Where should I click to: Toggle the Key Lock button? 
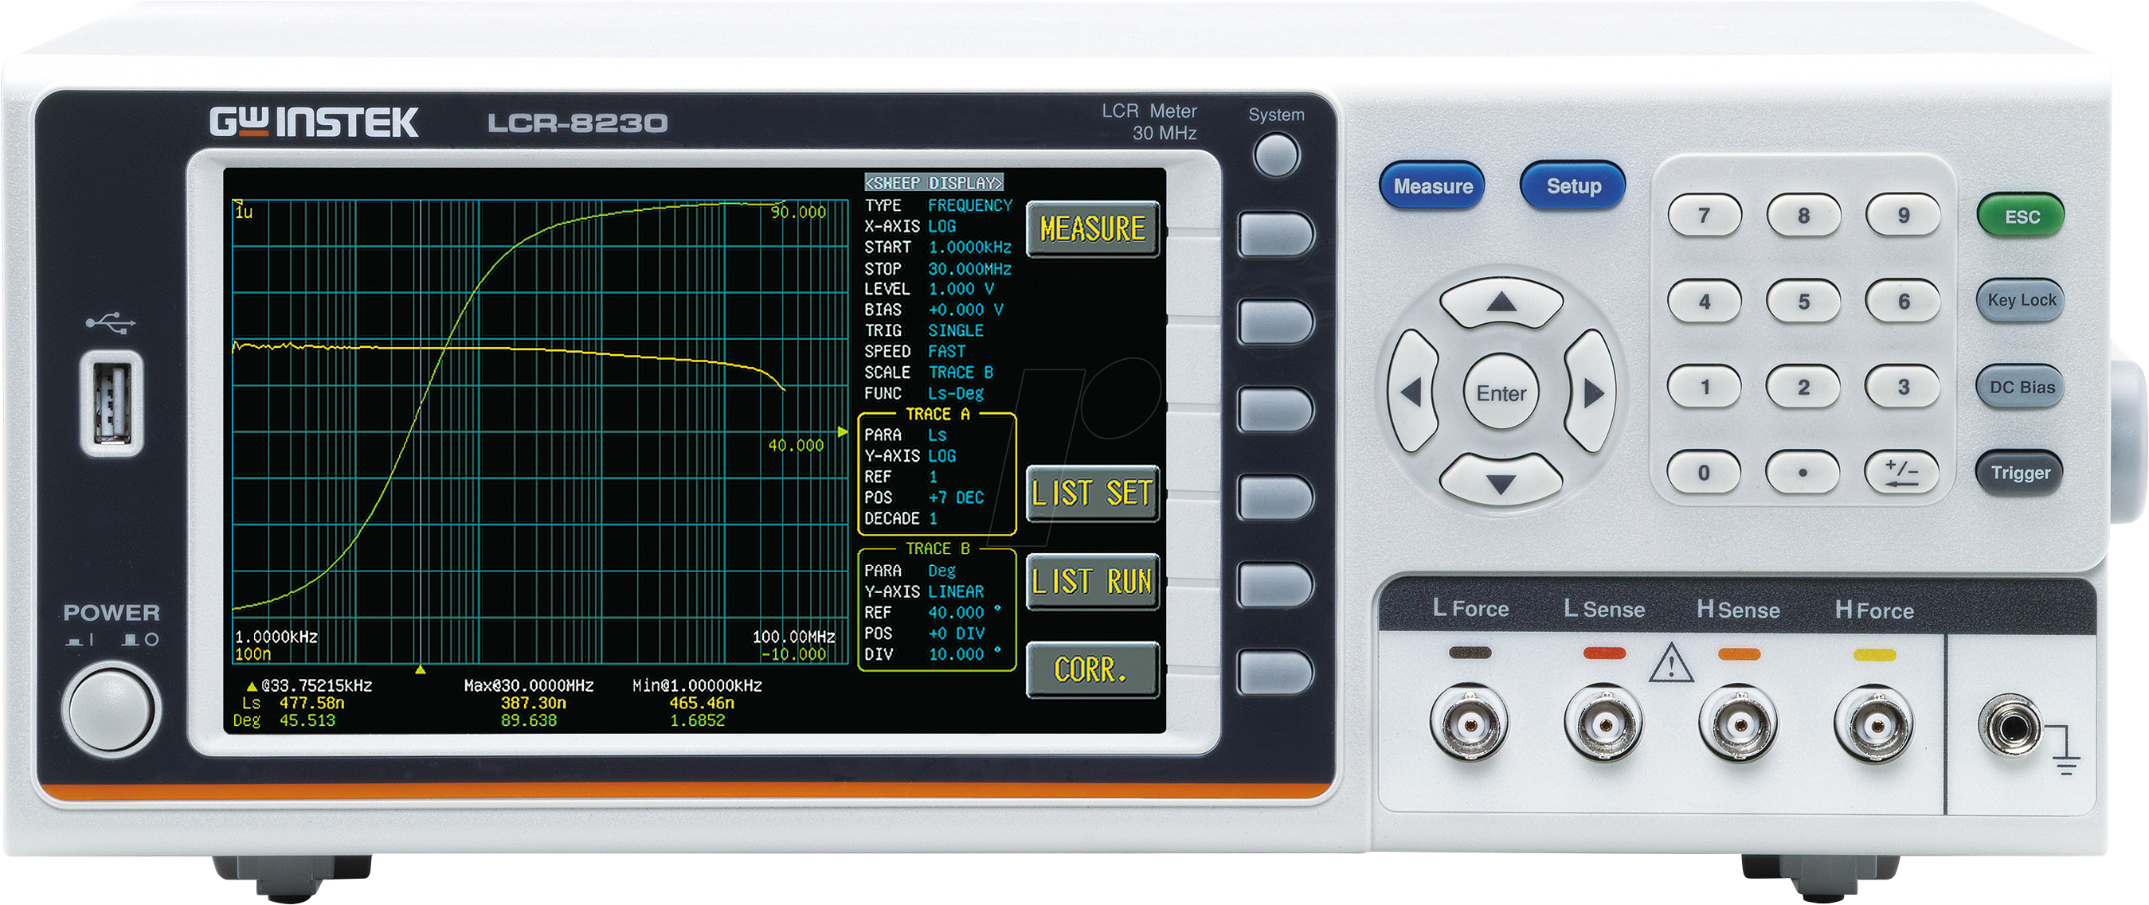tap(2021, 300)
